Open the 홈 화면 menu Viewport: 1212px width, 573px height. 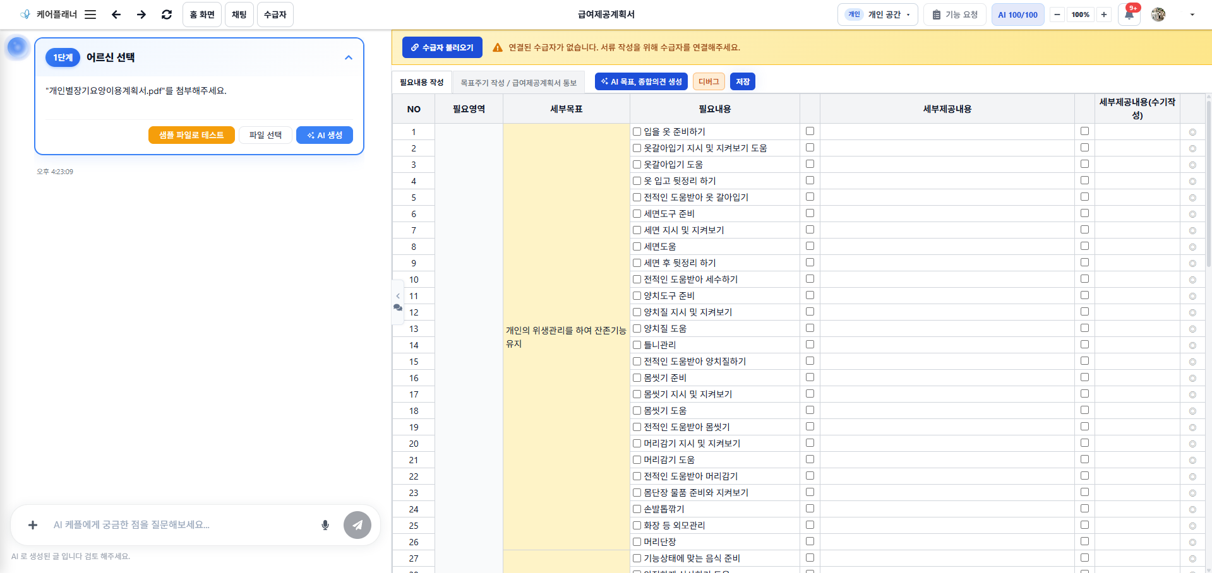click(x=202, y=15)
